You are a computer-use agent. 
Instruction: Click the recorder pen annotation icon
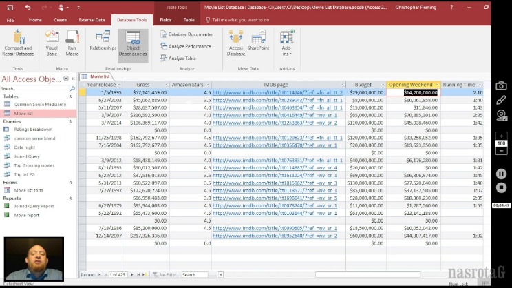(501, 100)
